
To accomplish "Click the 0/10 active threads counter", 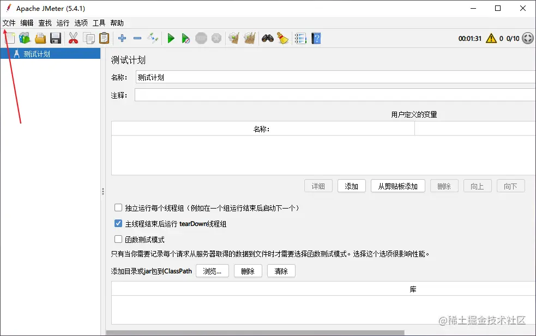I will click(x=513, y=39).
